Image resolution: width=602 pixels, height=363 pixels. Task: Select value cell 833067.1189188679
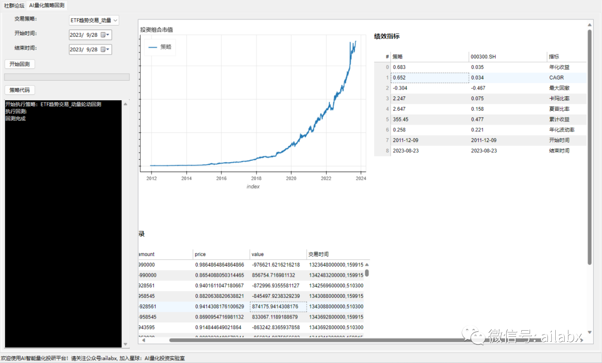pyautogui.click(x=278, y=317)
